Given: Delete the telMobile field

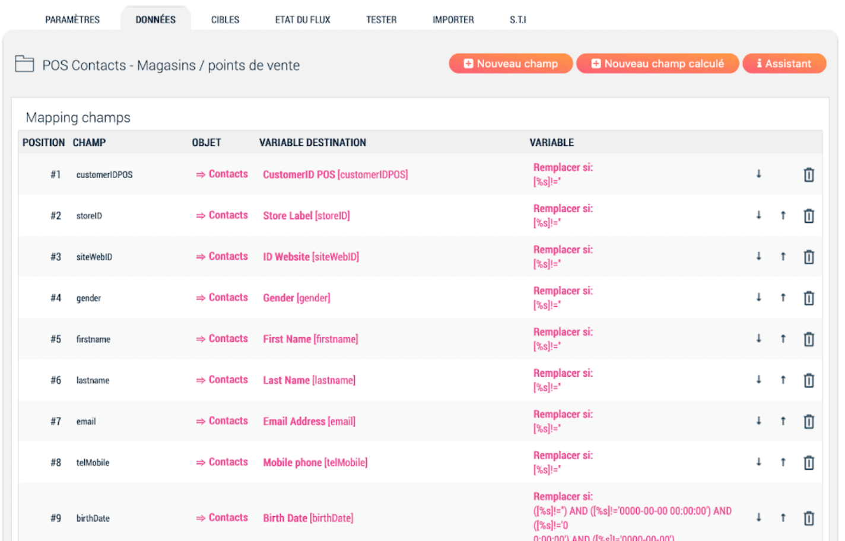Looking at the screenshot, I should (x=808, y=463).
